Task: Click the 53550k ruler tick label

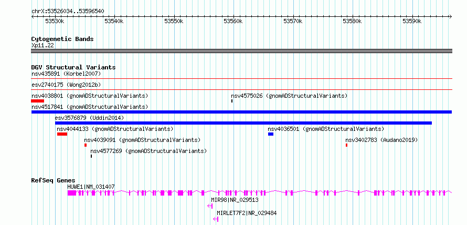Action: (174, 22)
